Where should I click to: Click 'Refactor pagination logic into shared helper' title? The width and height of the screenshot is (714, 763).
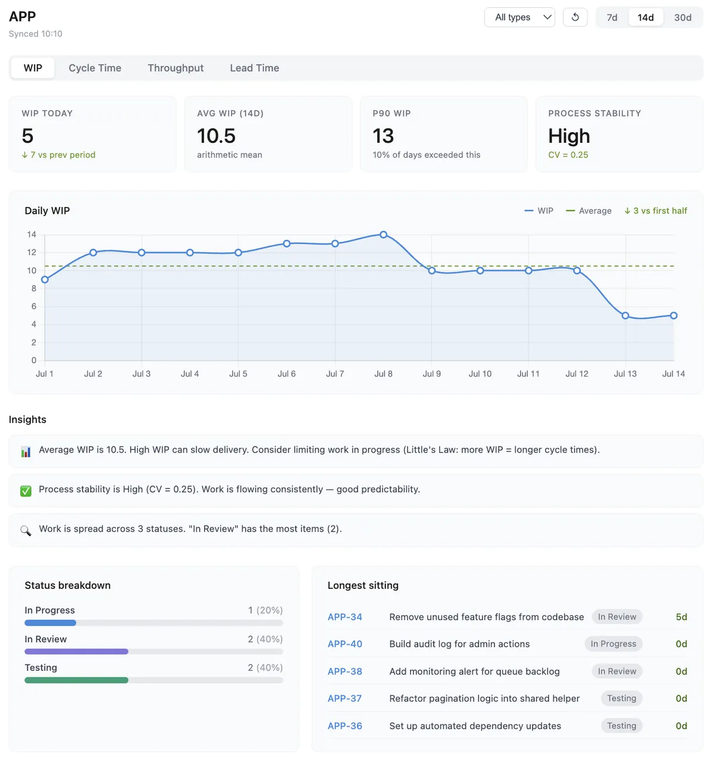(484, 698)
